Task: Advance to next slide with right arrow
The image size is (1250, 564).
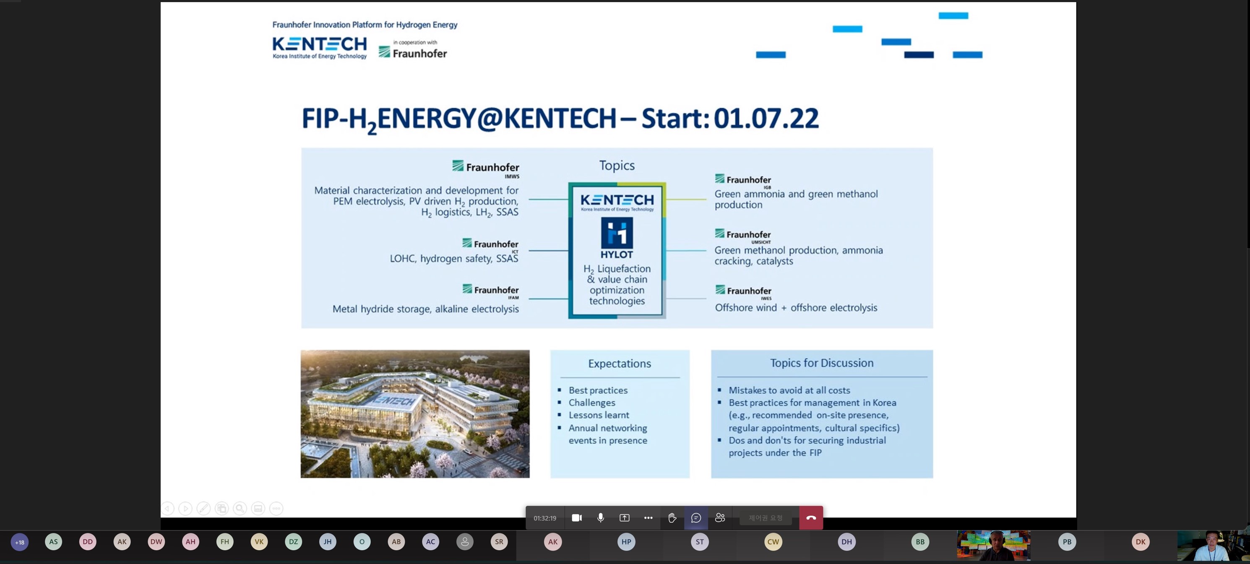Action: click(185, 509)
